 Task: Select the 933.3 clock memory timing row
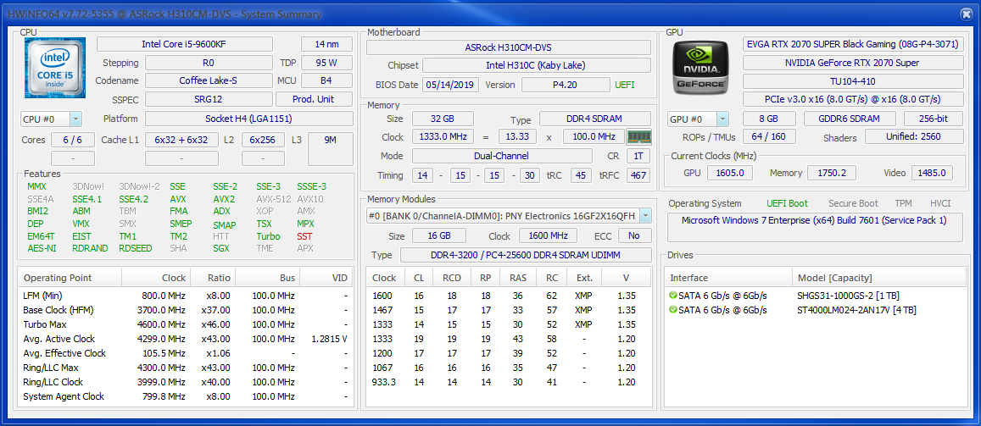coord(508,382)
